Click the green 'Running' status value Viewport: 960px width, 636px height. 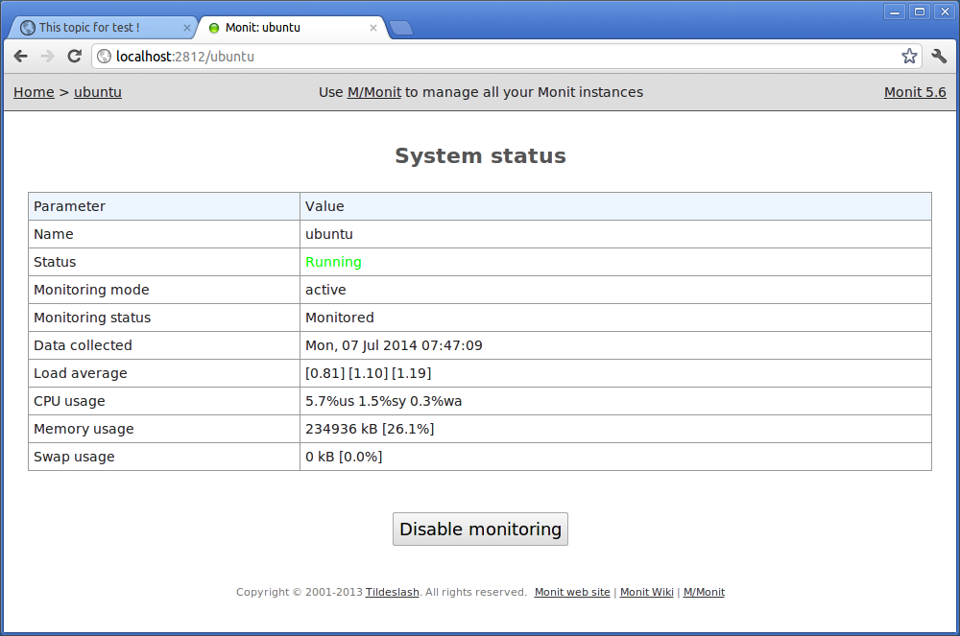pos(334,262)
